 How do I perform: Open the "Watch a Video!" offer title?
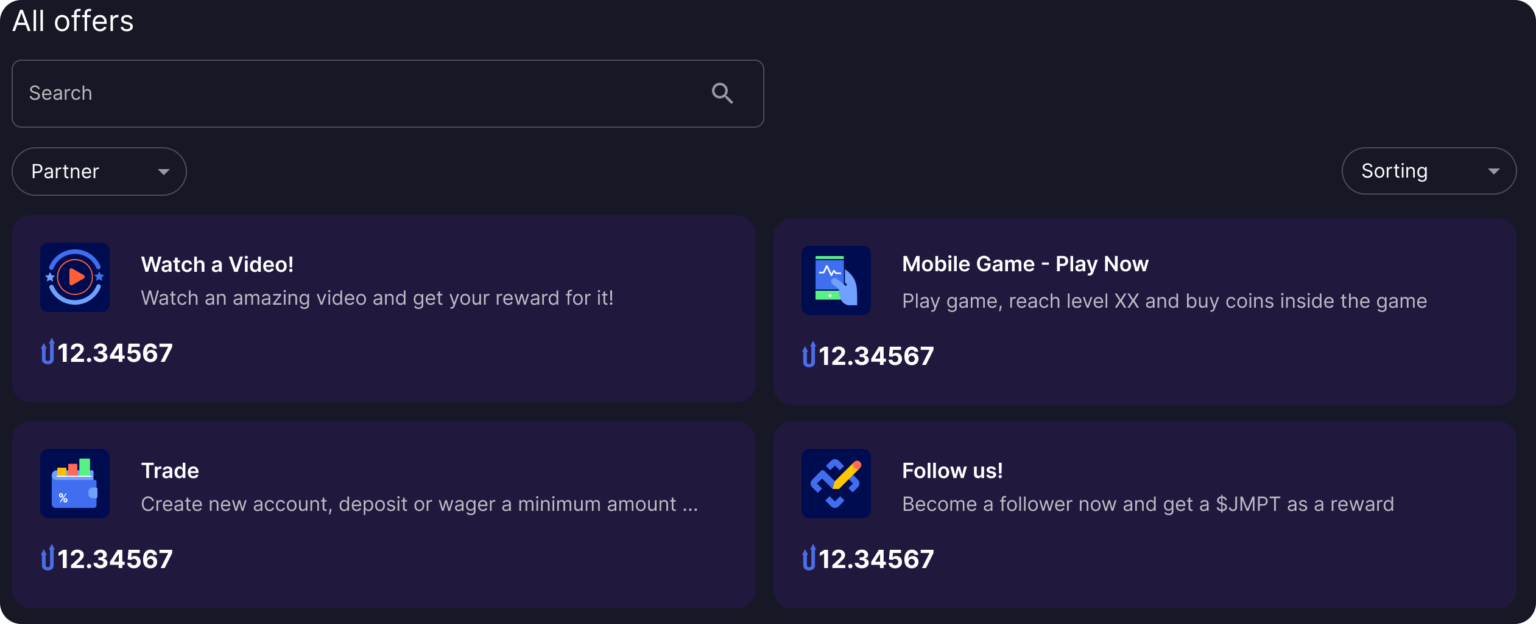[217, 265]
